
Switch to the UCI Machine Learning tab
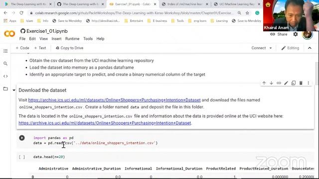point(237,4)
